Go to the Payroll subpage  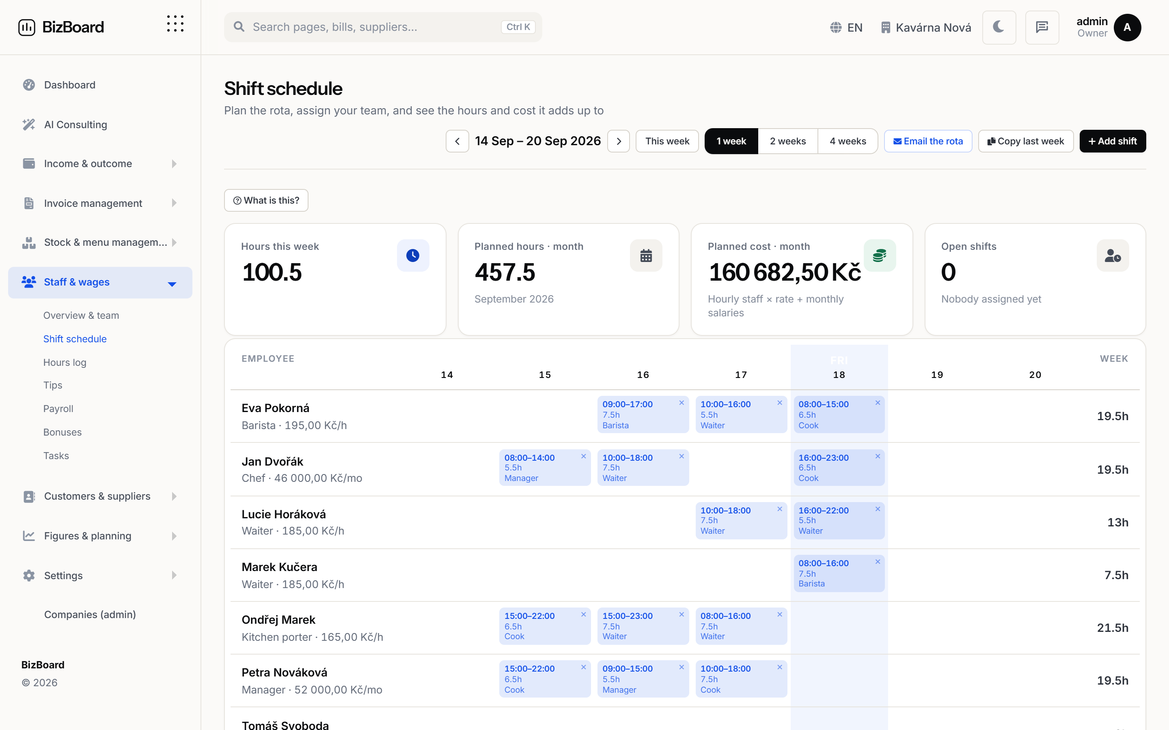click(58, 409)
